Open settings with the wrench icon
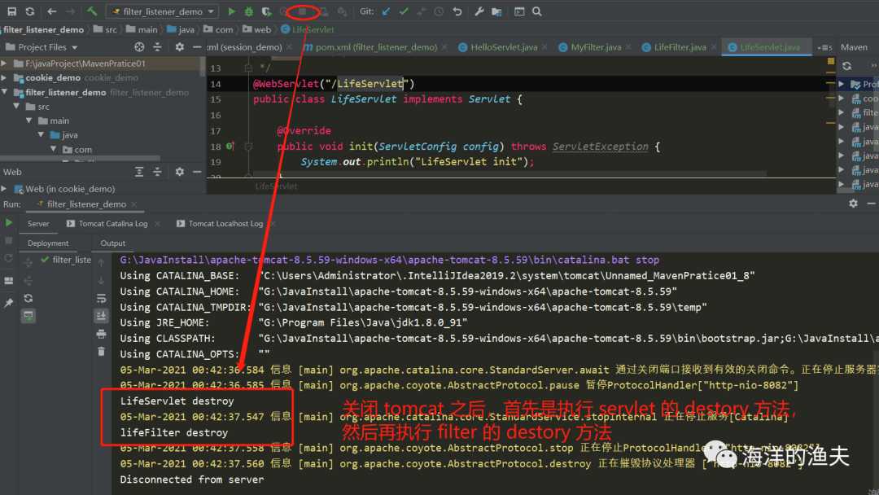Screen dimensions: 879x495 pyautogui.click(x=479, y=11)
